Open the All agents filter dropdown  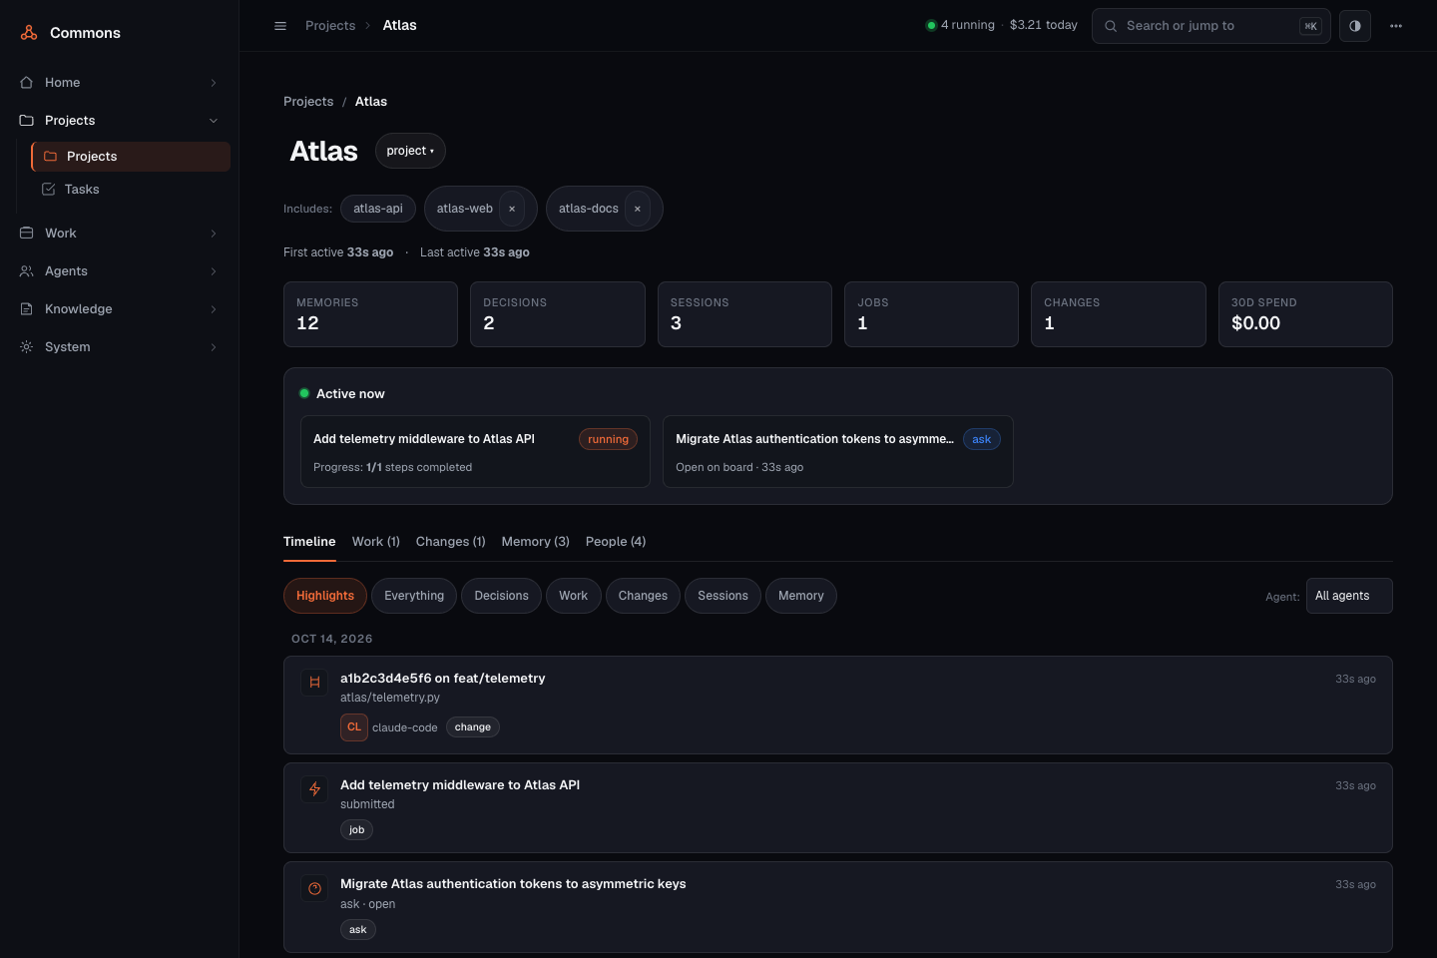pos(1349,596)
